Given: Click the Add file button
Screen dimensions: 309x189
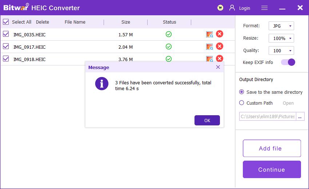Looking at the screenshot, I should click(272, 148).
